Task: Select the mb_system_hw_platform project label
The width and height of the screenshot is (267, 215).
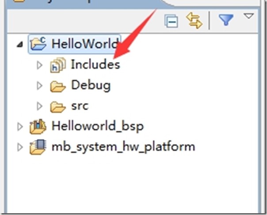Action: 123,147
